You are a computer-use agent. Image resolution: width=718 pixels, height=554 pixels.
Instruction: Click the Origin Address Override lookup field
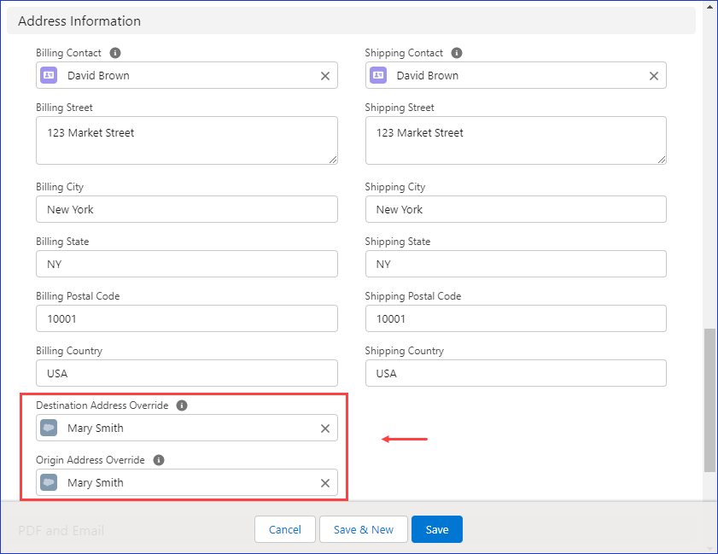187,482
